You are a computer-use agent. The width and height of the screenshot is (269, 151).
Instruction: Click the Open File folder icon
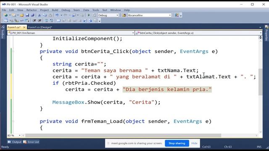(22, 15)
